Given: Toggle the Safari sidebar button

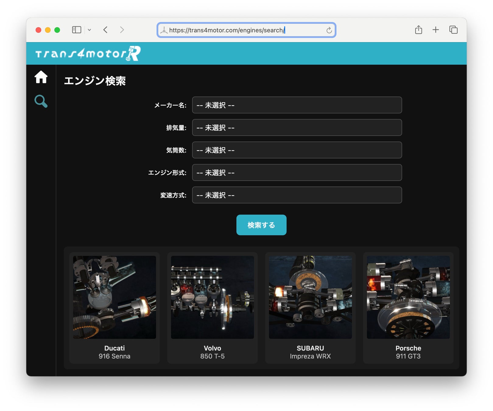Looking at the screenshot, I should click(x=76, y=30).
